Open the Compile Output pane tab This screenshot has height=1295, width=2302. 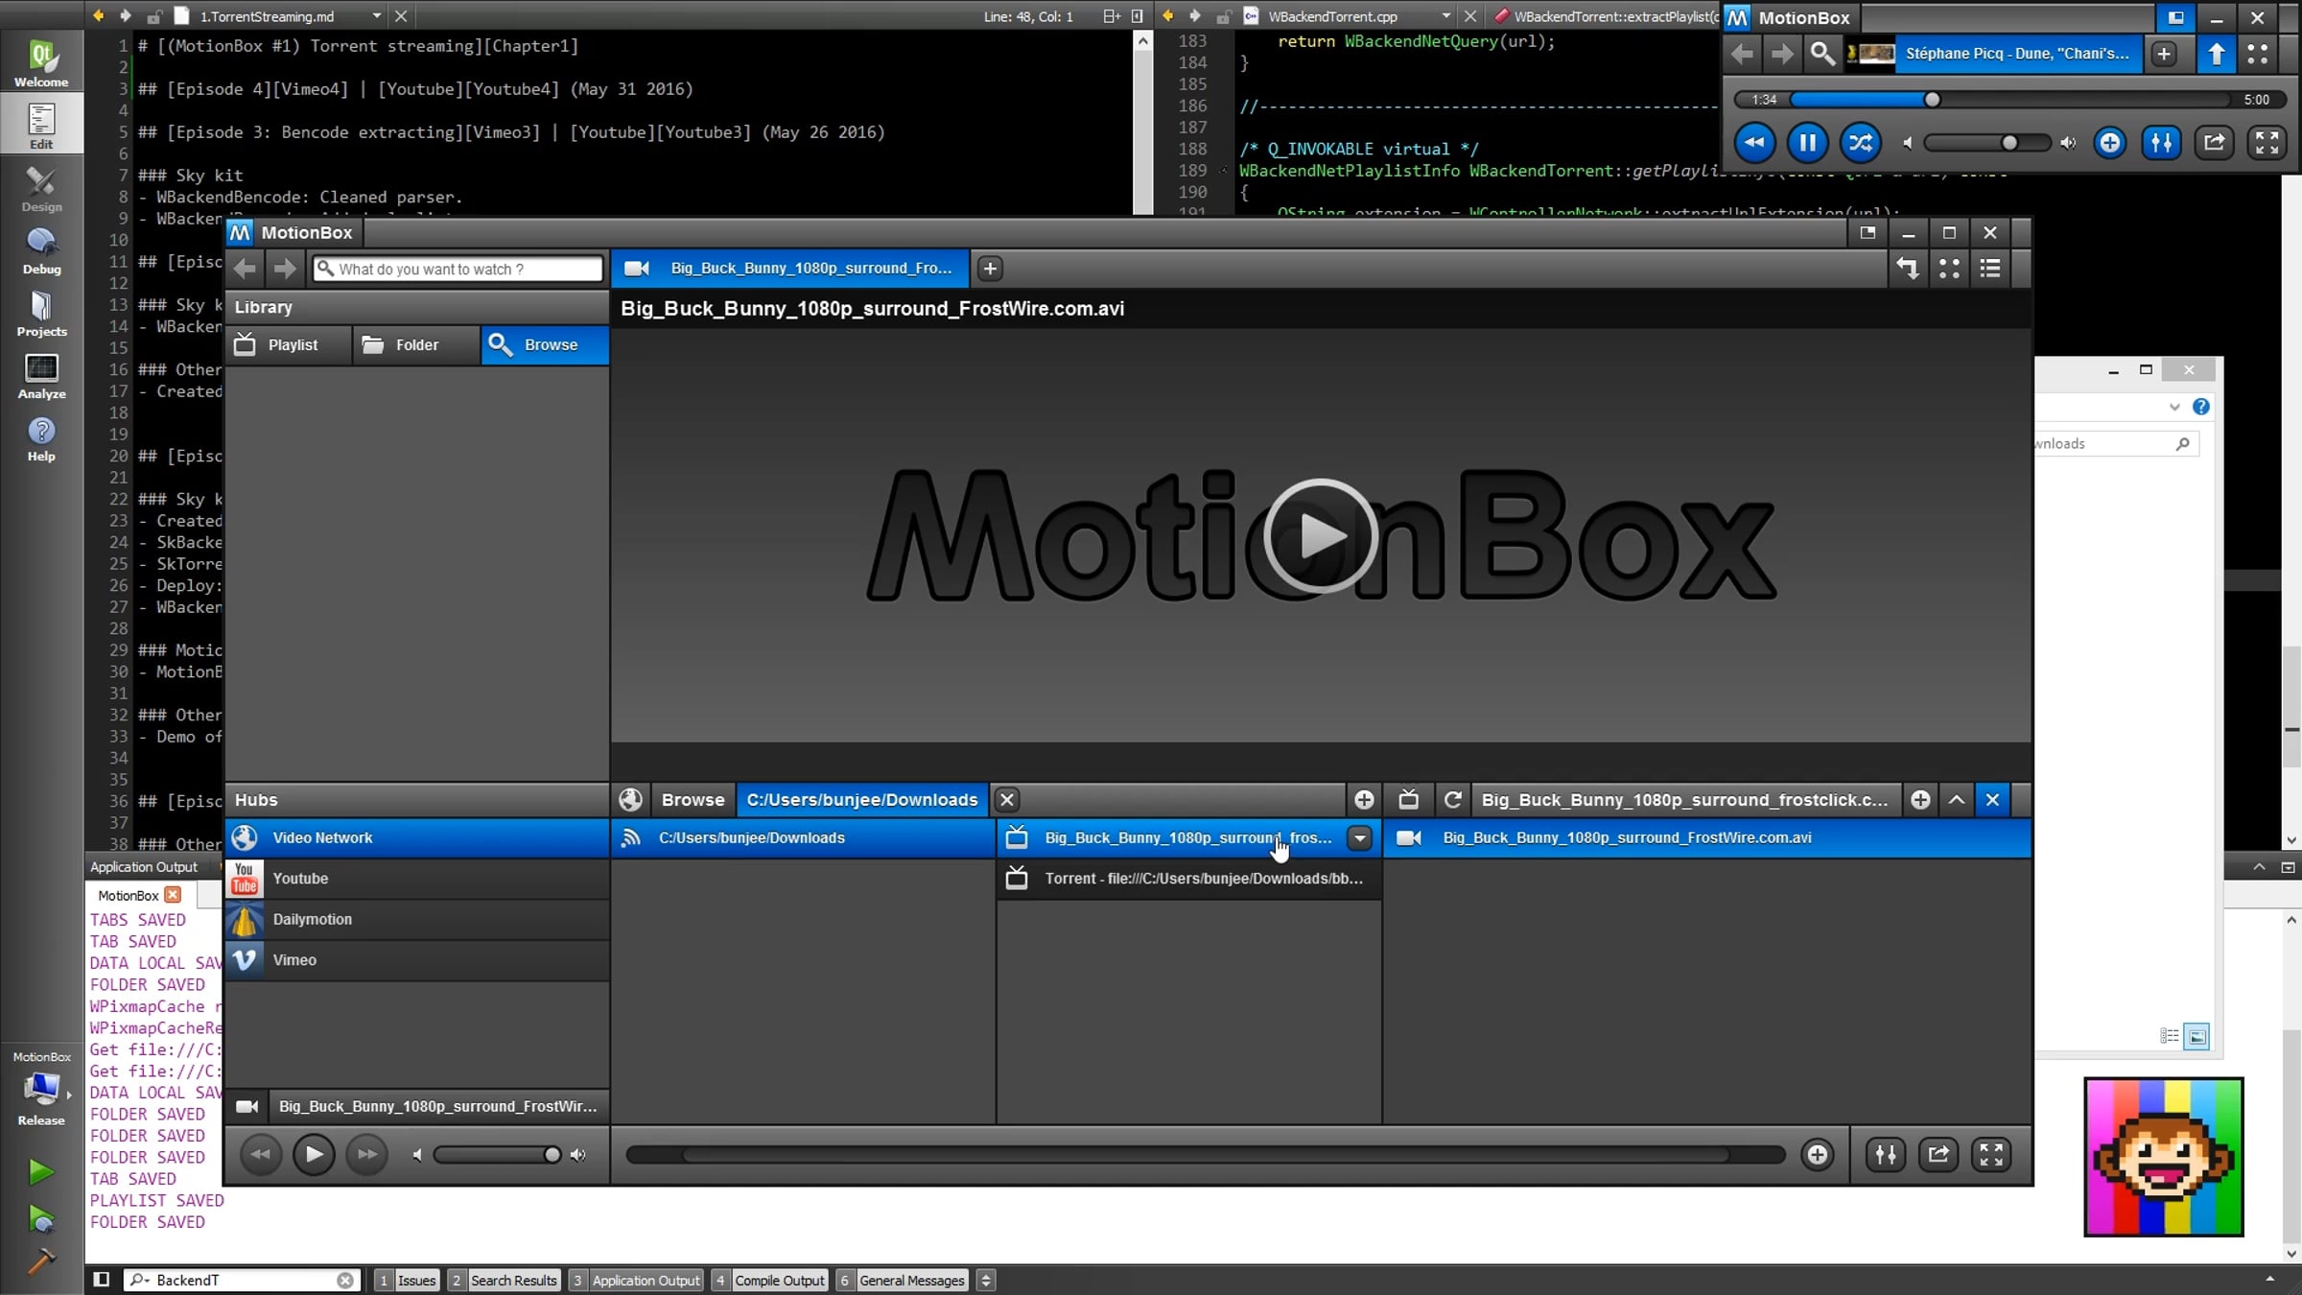(x=778, y=1280)
